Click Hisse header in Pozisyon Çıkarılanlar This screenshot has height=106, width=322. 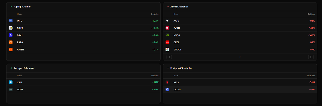point(176,75)
